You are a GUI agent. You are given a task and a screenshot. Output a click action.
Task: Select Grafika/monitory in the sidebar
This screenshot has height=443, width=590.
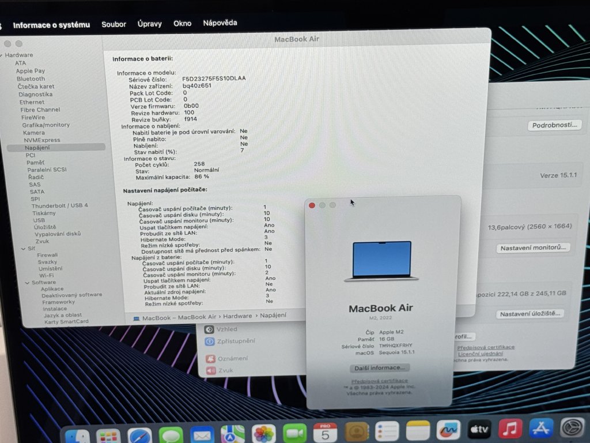pos(46,125)
